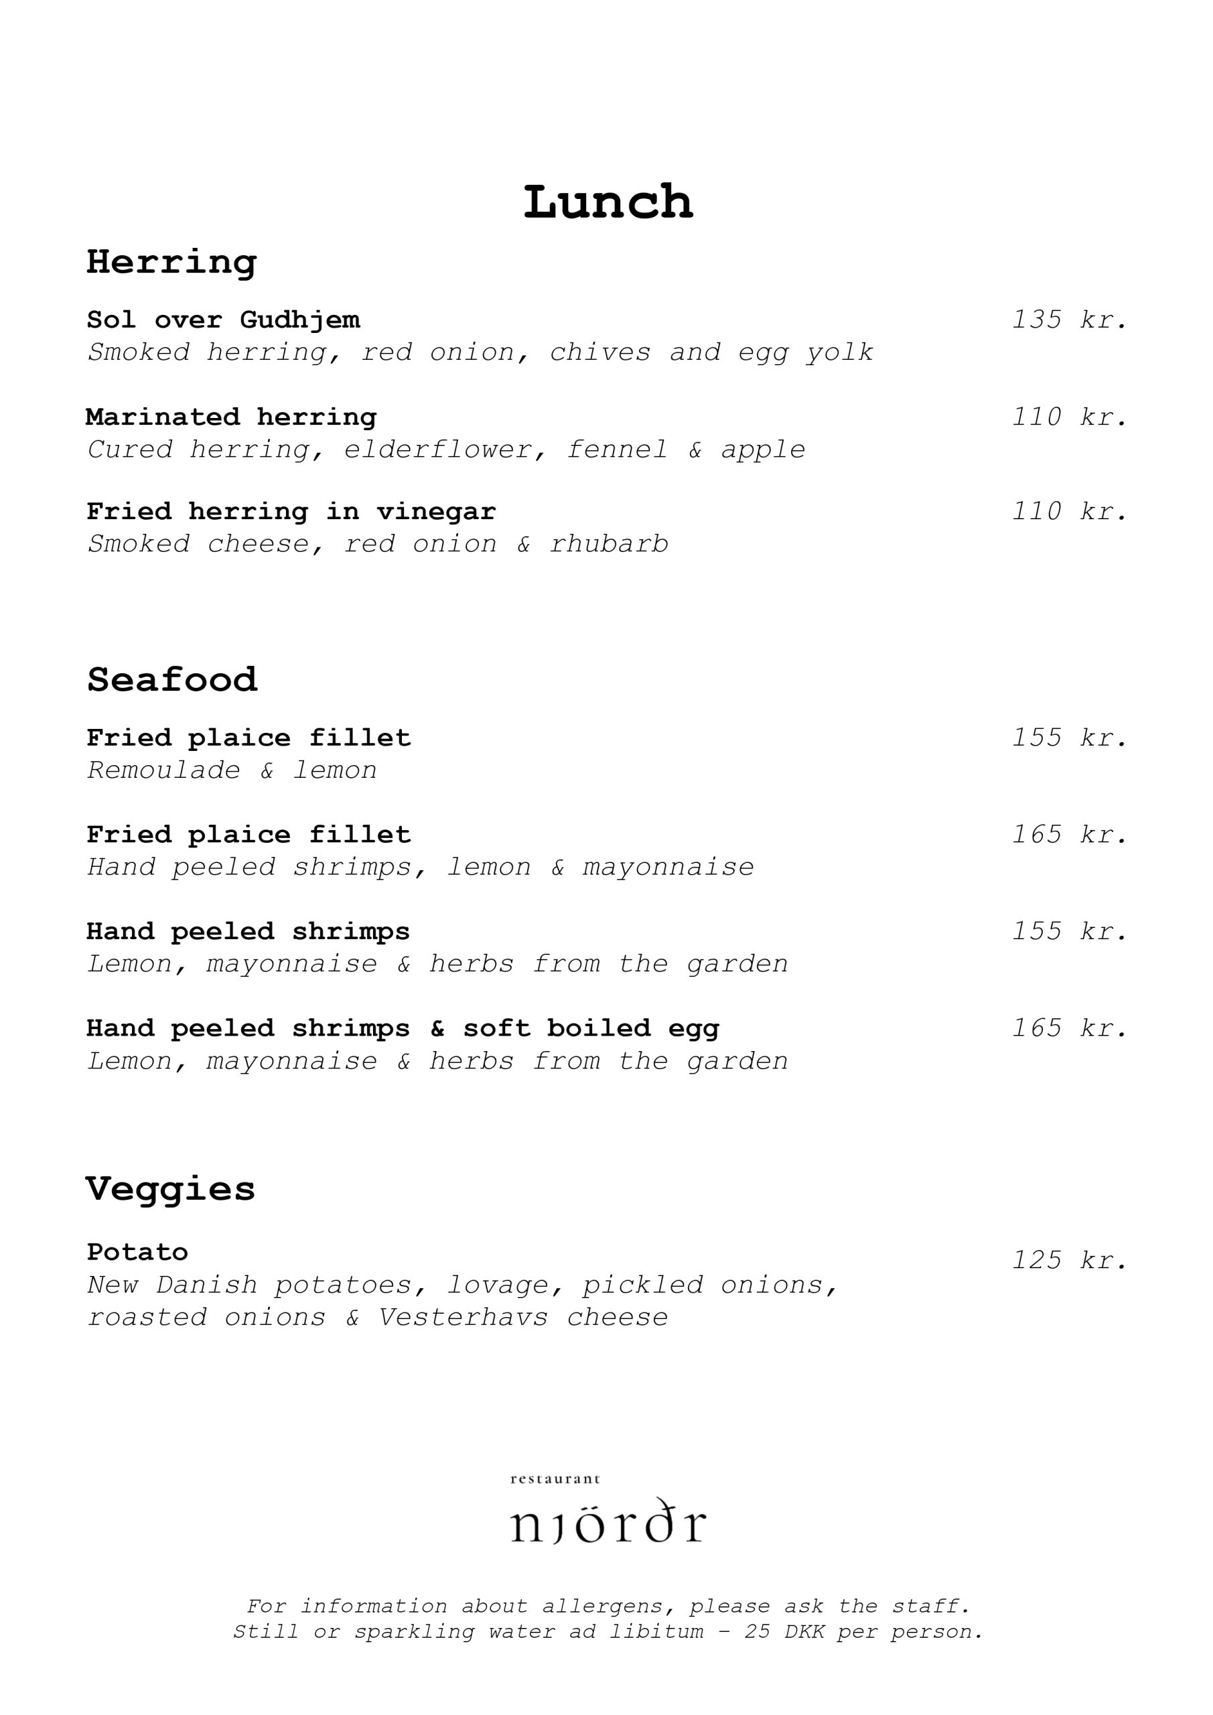Select Fried herring in vinegar

tap(291, 512)
